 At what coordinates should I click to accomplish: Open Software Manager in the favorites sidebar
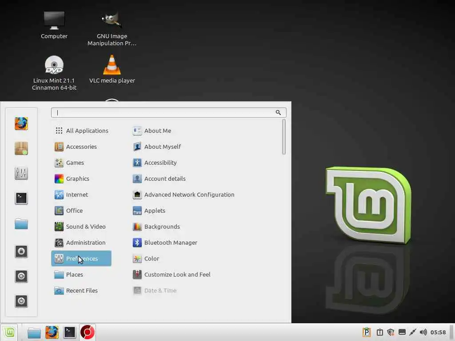(21, 148)
